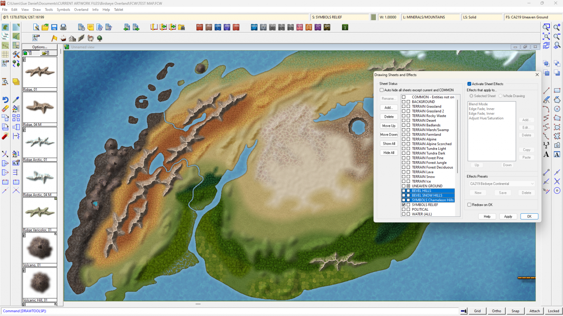The height and width of the screenshot is (316, 563).
Task: Select the Volcano, 01 symbol thumbnail
Action: pos(40,248)
